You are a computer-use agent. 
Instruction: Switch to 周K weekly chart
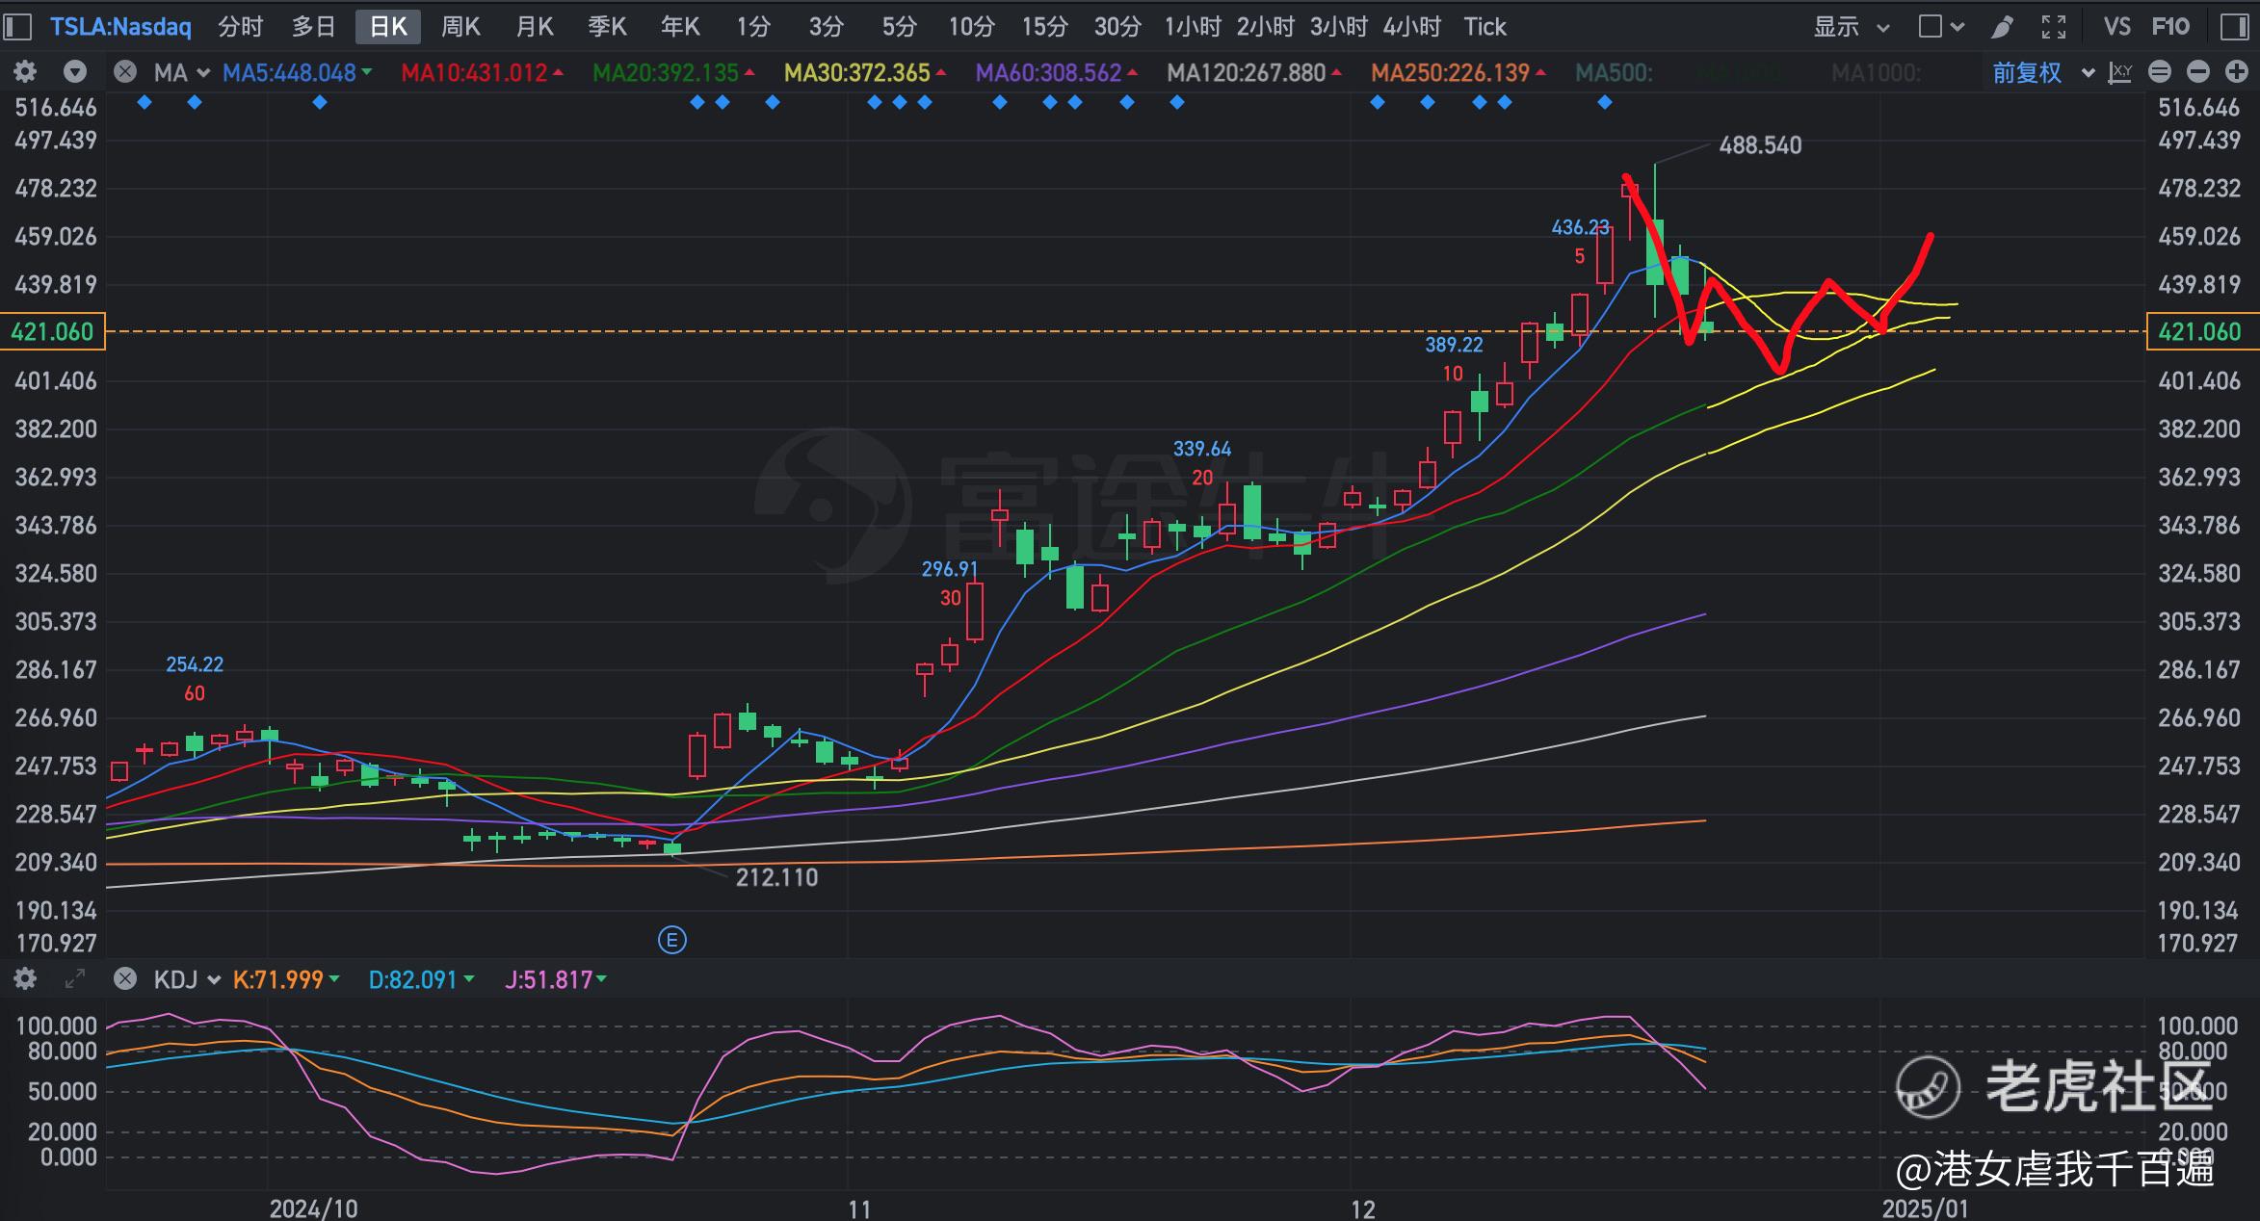point(460,27)
